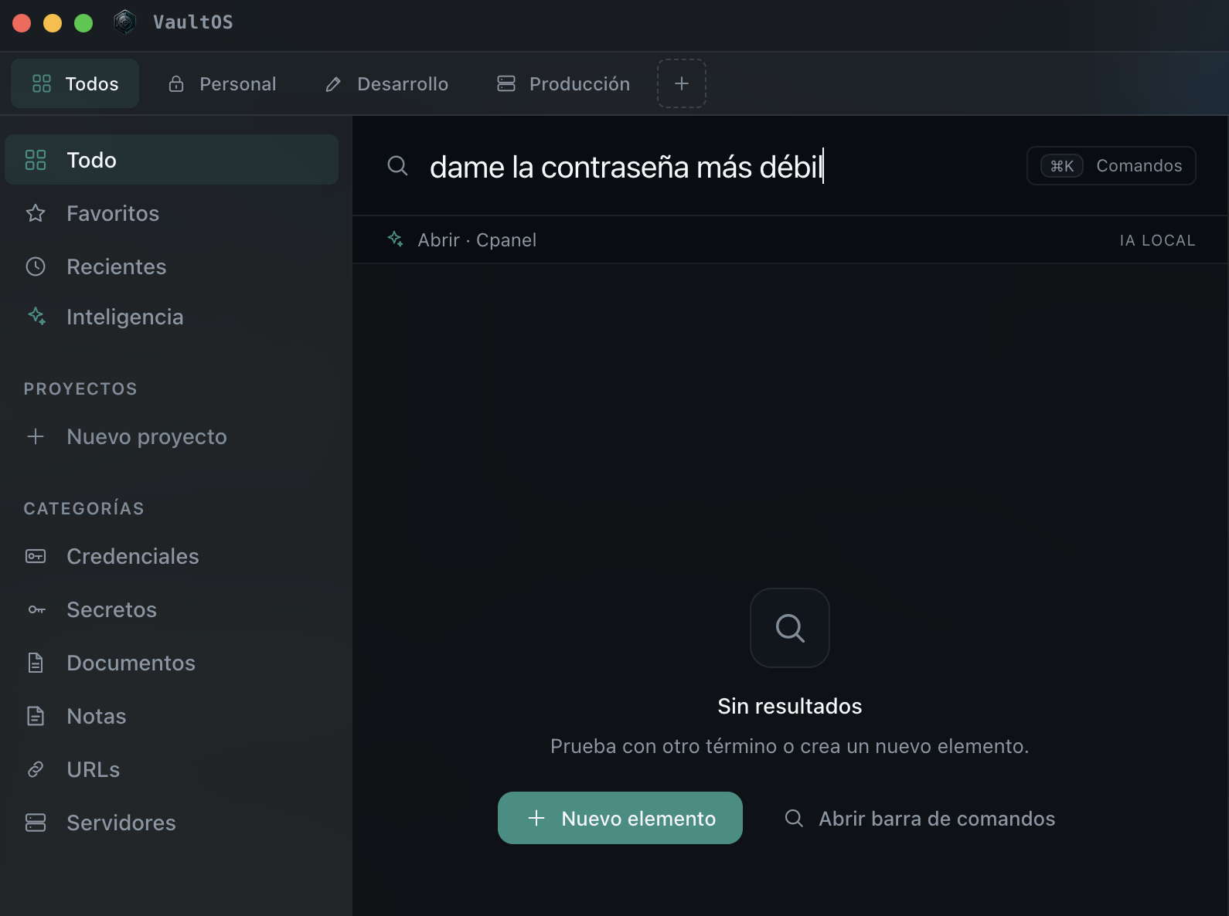Open the Personal vault tab
The image size is (1229, 916).
tap(222, 83)
